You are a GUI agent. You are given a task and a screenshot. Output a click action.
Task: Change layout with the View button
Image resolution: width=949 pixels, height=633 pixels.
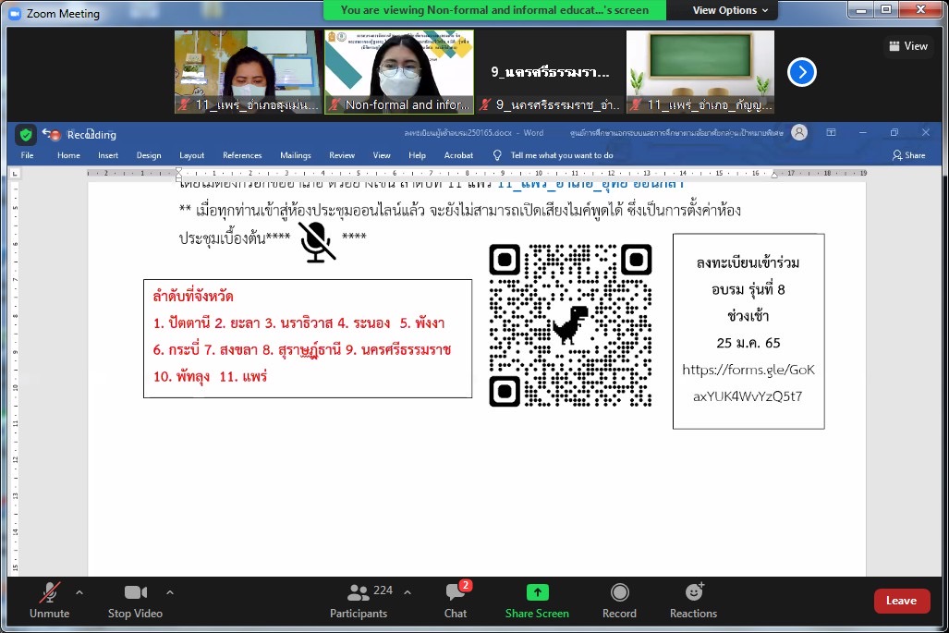pyautogui.click(x=907, y=46)
